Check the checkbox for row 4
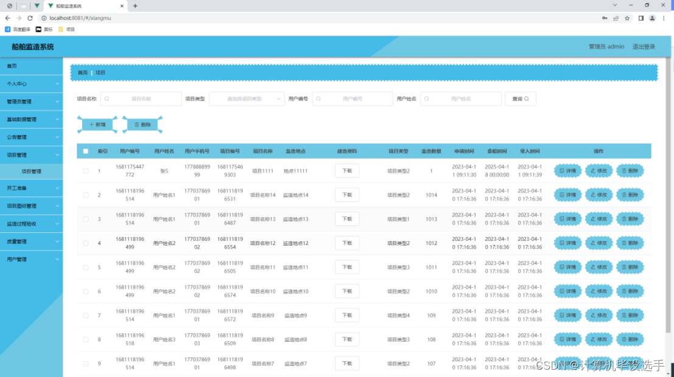This screenshot has width=674, height=377. coord(85,243)
